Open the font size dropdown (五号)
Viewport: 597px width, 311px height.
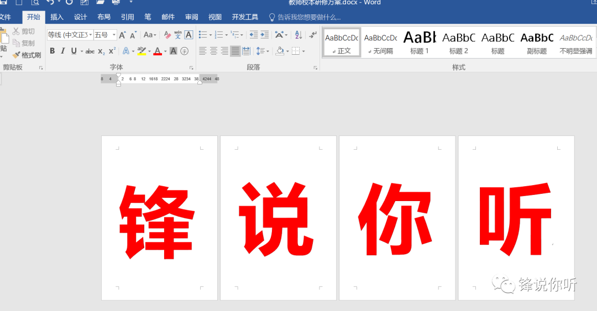[114, 35]
